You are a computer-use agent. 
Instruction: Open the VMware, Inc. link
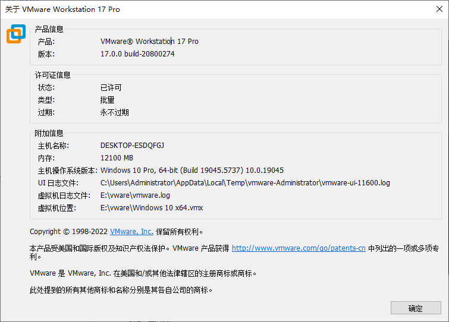131,231
